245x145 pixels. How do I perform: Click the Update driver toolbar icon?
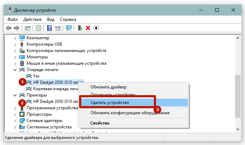(80, 28)
